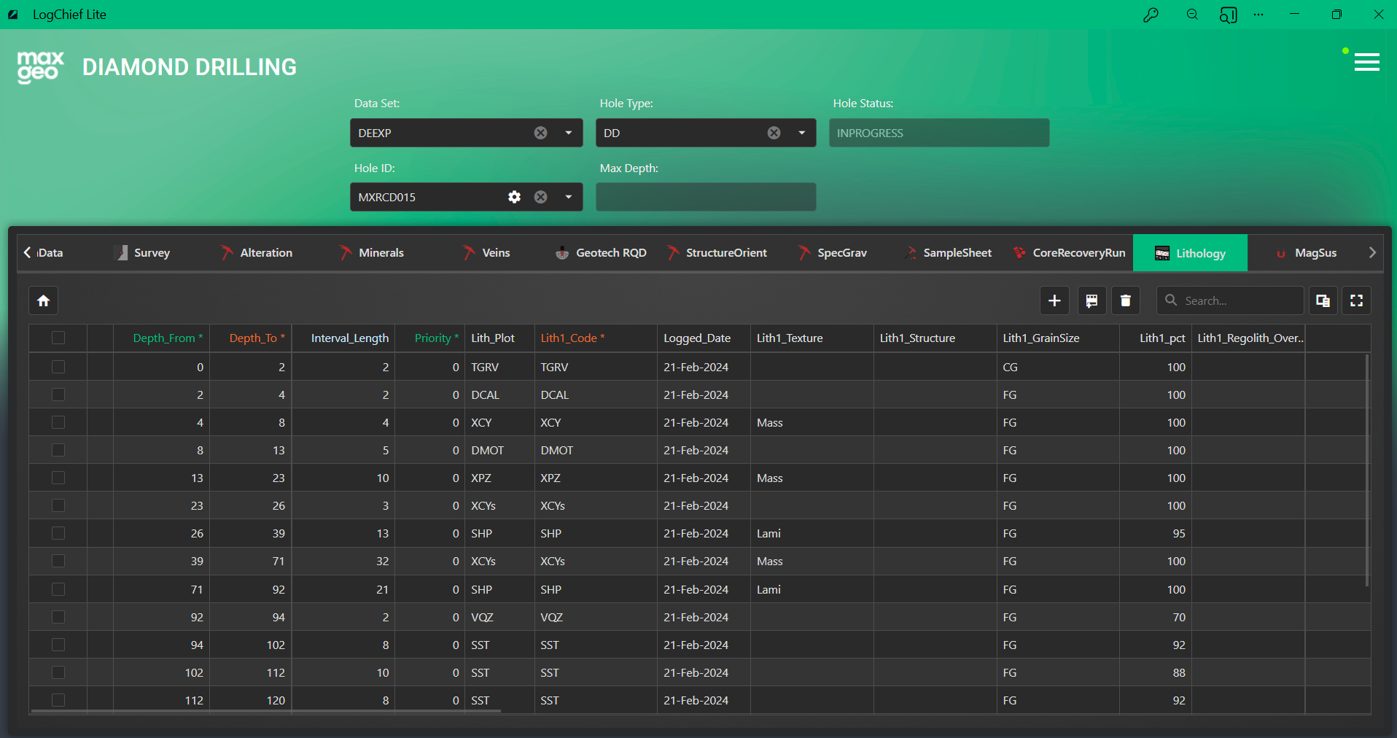The image size is (1397, 738).
Task: Check the XPZ row checkbox
Action: 58,478
